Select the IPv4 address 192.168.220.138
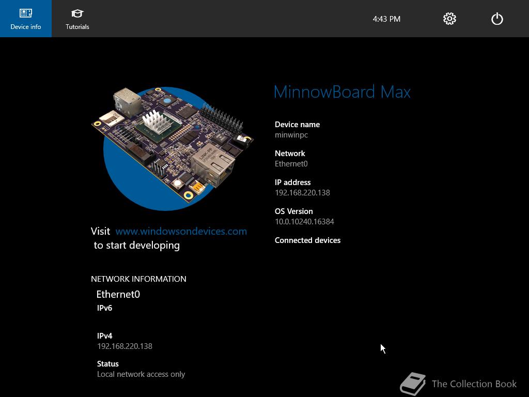The image size is (529, 397). click(x=125, y=346)
